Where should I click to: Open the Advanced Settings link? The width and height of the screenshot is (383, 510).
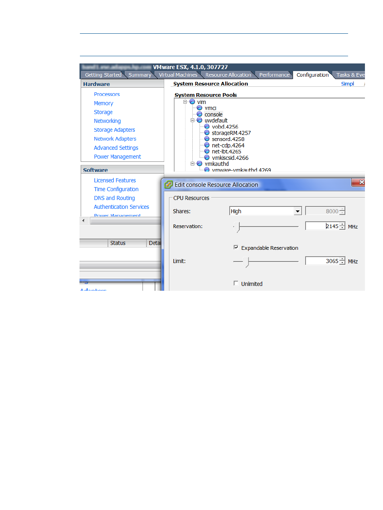pos(116,148)
